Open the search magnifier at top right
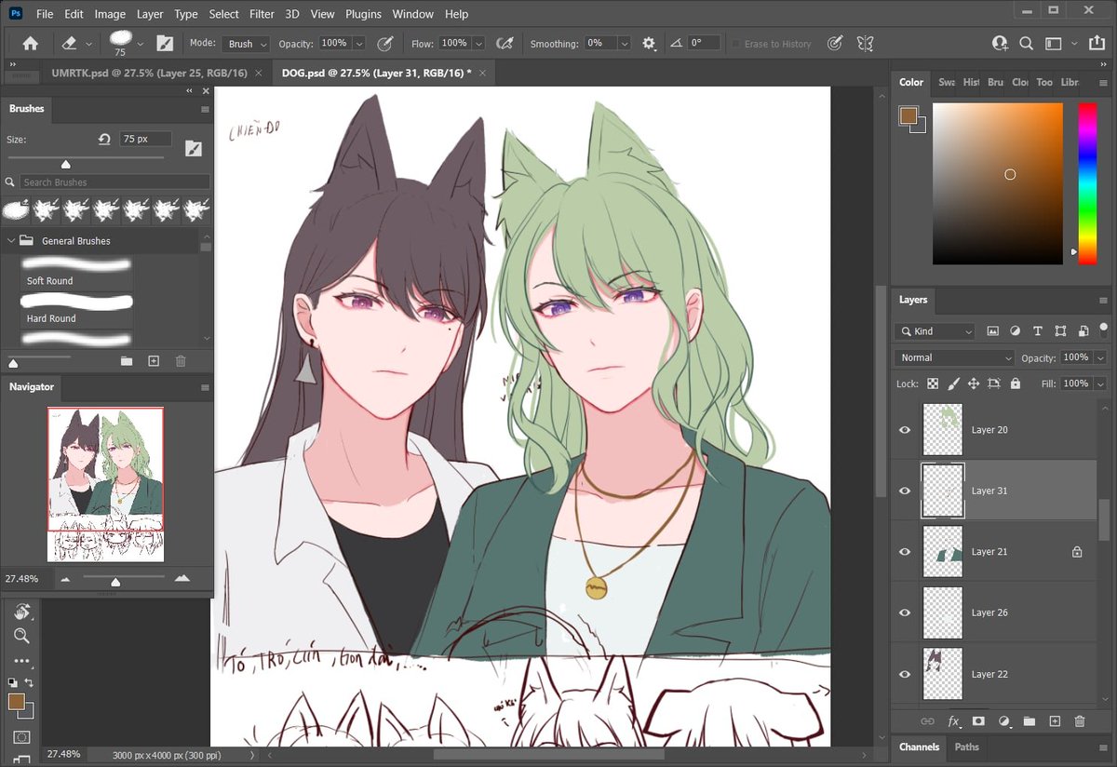The height and width of the screenshot is (767, 1117). point(1026,43)
